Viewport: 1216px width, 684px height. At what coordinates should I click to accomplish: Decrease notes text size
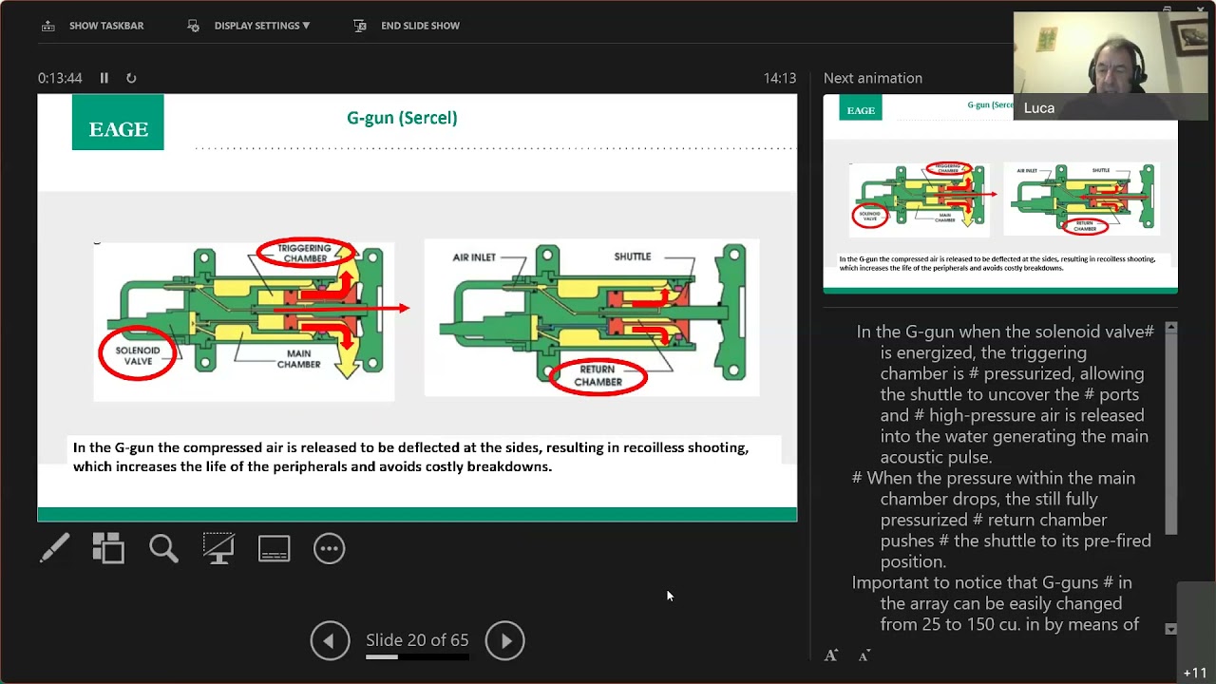coord(864,655)
